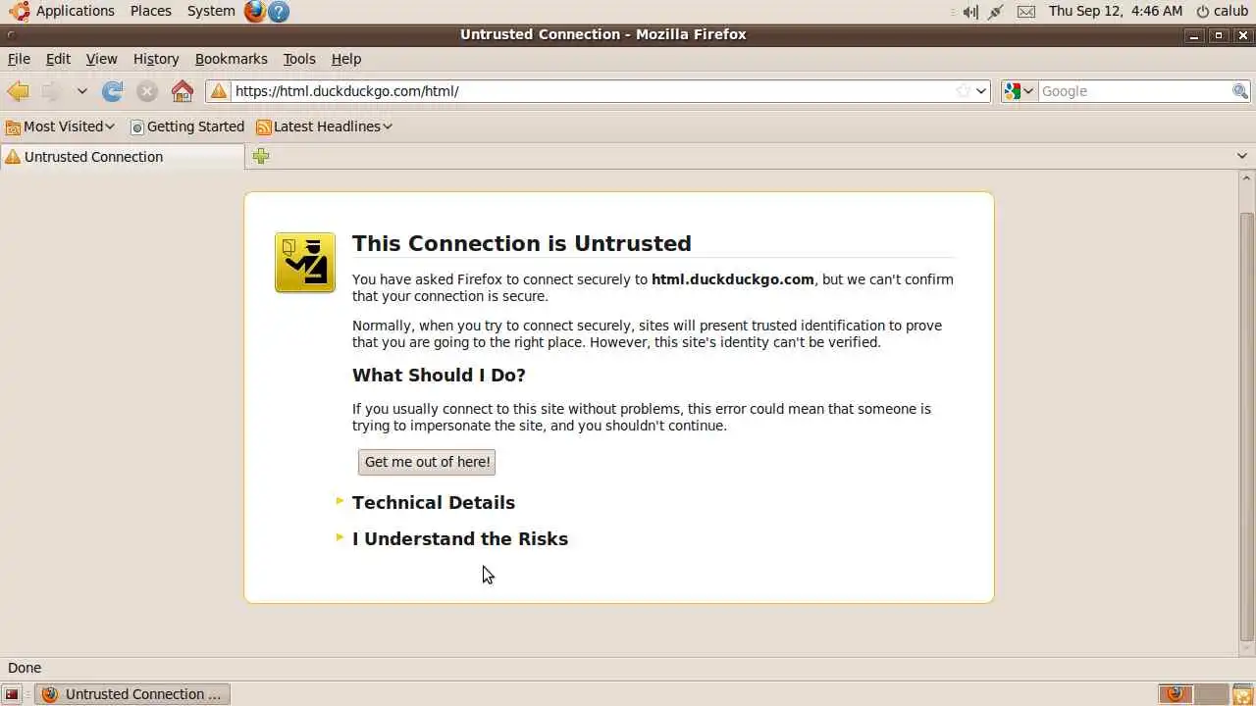The height and width of the screenshot is (706, 1256).
Task: Click the network connection indicator
Action: [x=996, y=12]
